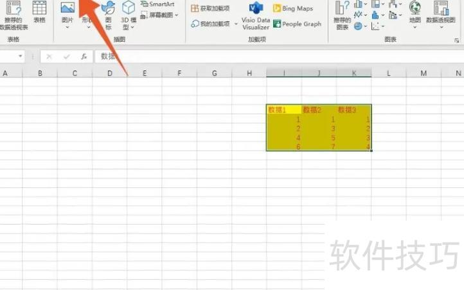Click inside the formula bar

click(x=279, y=56)
